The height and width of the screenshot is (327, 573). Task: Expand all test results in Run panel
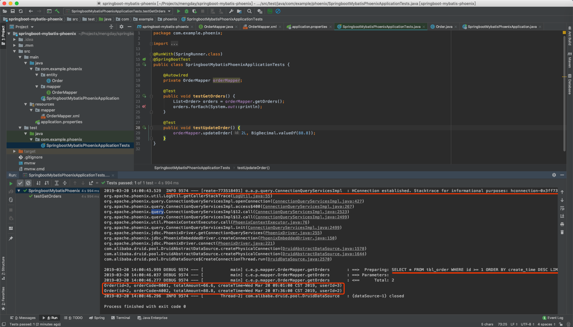56,183
